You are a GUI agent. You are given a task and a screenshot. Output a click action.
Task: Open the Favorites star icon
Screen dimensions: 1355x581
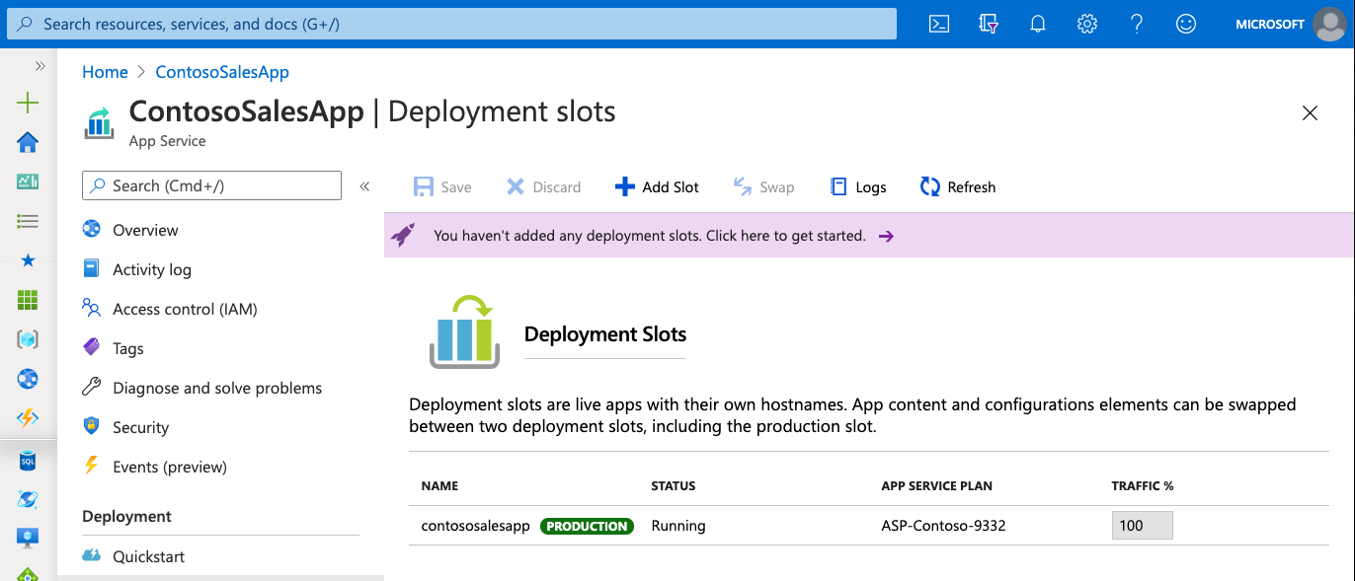(x=28, y=260)
